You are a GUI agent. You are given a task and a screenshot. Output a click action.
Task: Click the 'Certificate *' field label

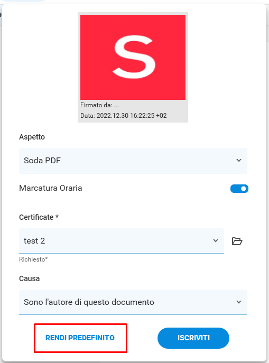coord(39,217)
